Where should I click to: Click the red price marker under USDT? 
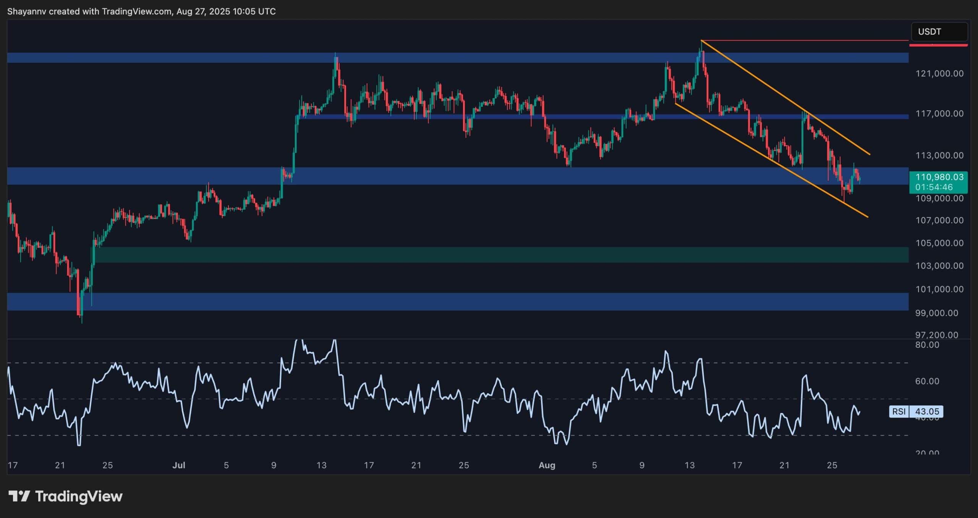click(938, 45)
